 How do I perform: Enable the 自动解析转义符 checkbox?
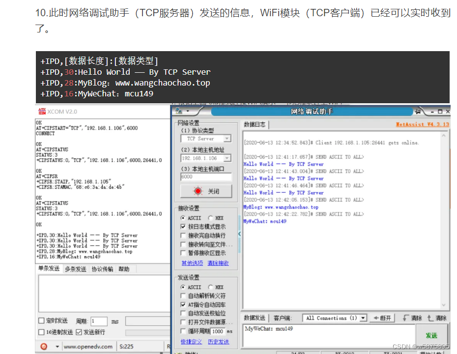point(183,296)
